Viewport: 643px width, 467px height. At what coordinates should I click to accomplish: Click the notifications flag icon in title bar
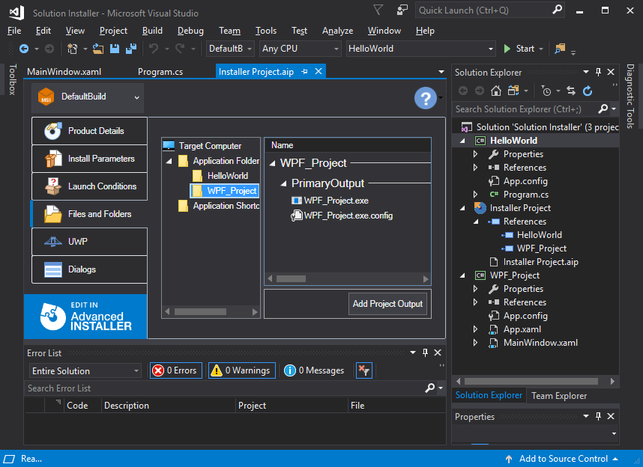[378, 10]
